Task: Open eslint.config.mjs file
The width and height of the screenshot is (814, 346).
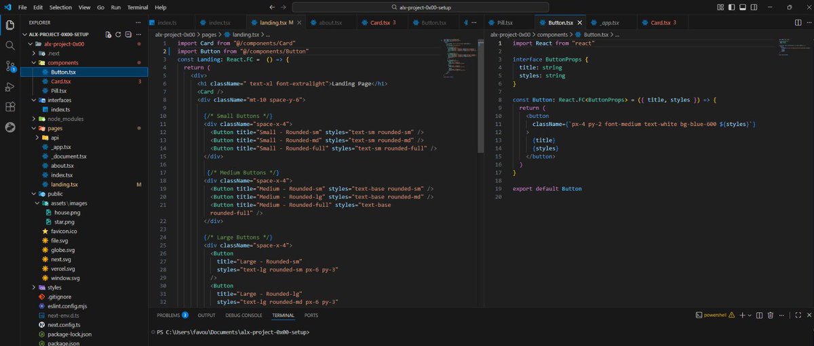Action: tap(68, 306)
